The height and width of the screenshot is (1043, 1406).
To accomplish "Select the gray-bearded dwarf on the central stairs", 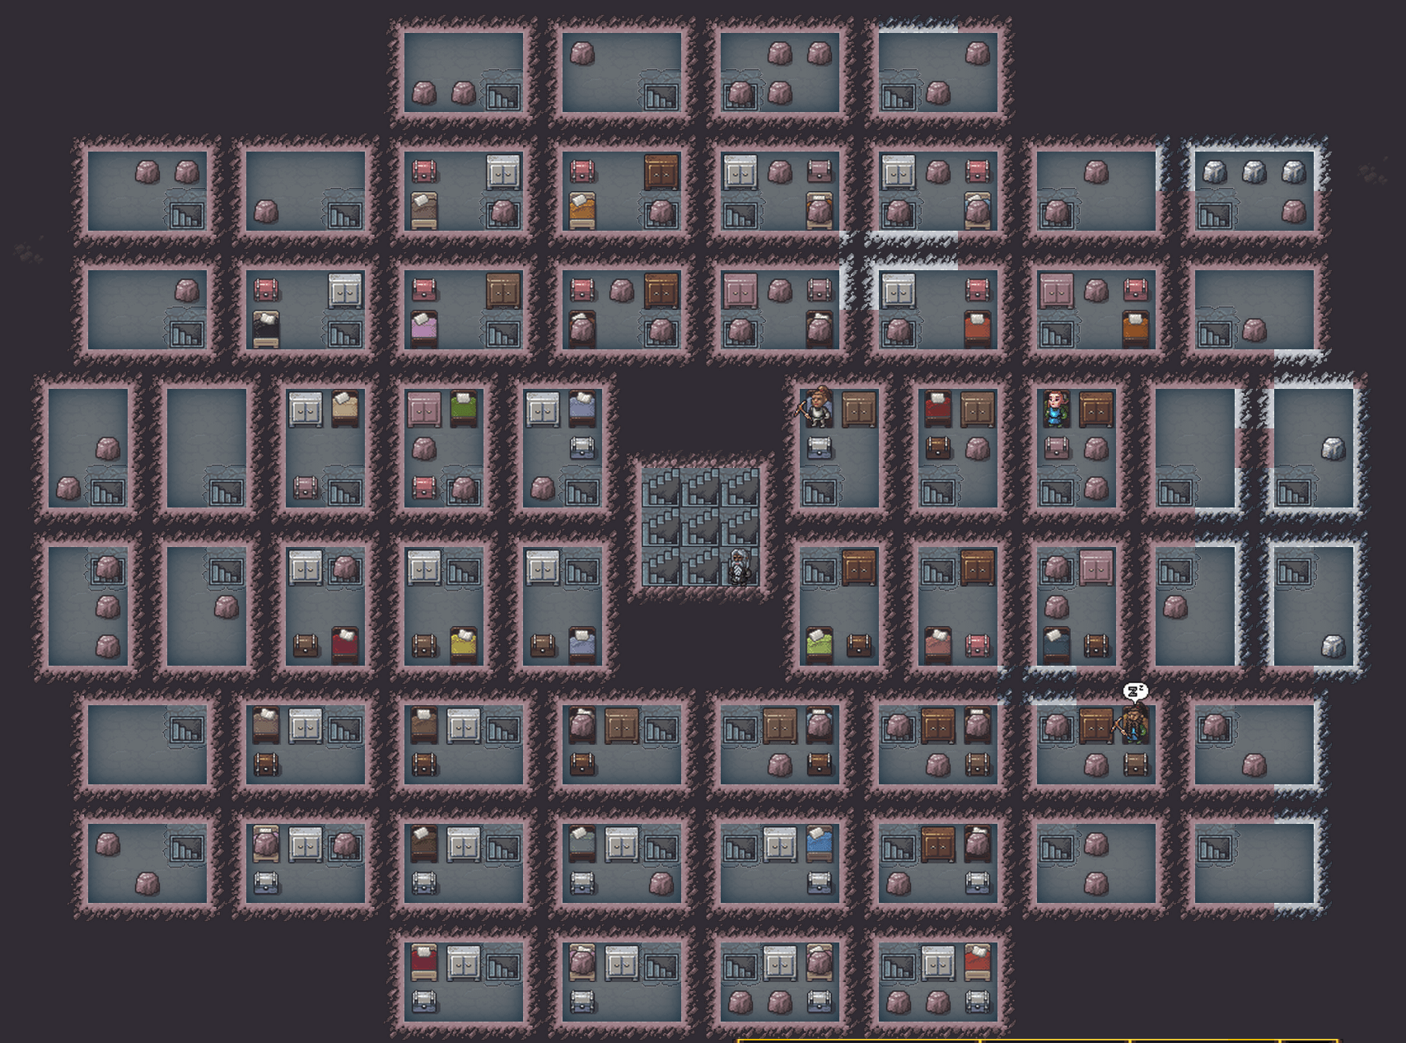I will coord(740,567).
